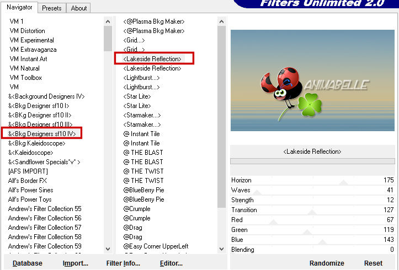Select &<Kaleidoscope> category
The image size is (399, 270).
[x=30, y=153]
